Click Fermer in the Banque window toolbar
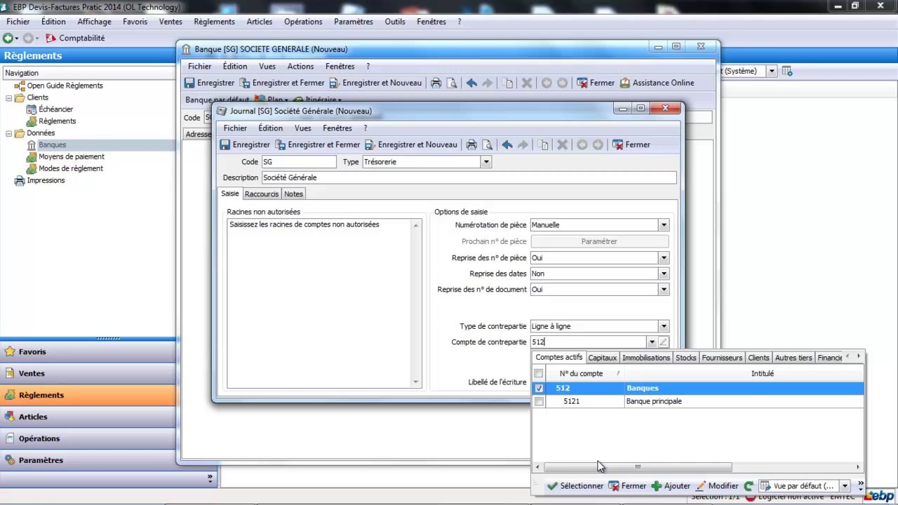Viewport: 898px width, 505px height. (595, 83)
